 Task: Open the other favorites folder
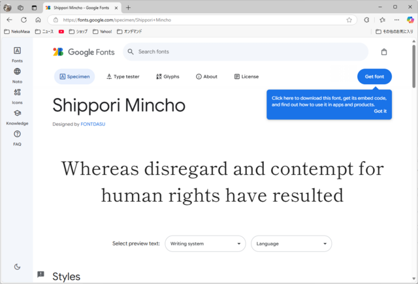394,31
